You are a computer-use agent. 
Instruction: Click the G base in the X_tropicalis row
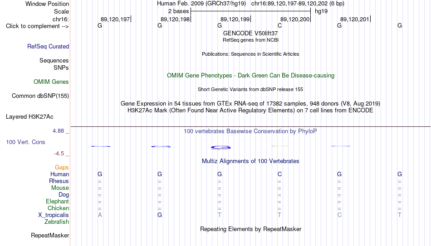pos(160,215)
